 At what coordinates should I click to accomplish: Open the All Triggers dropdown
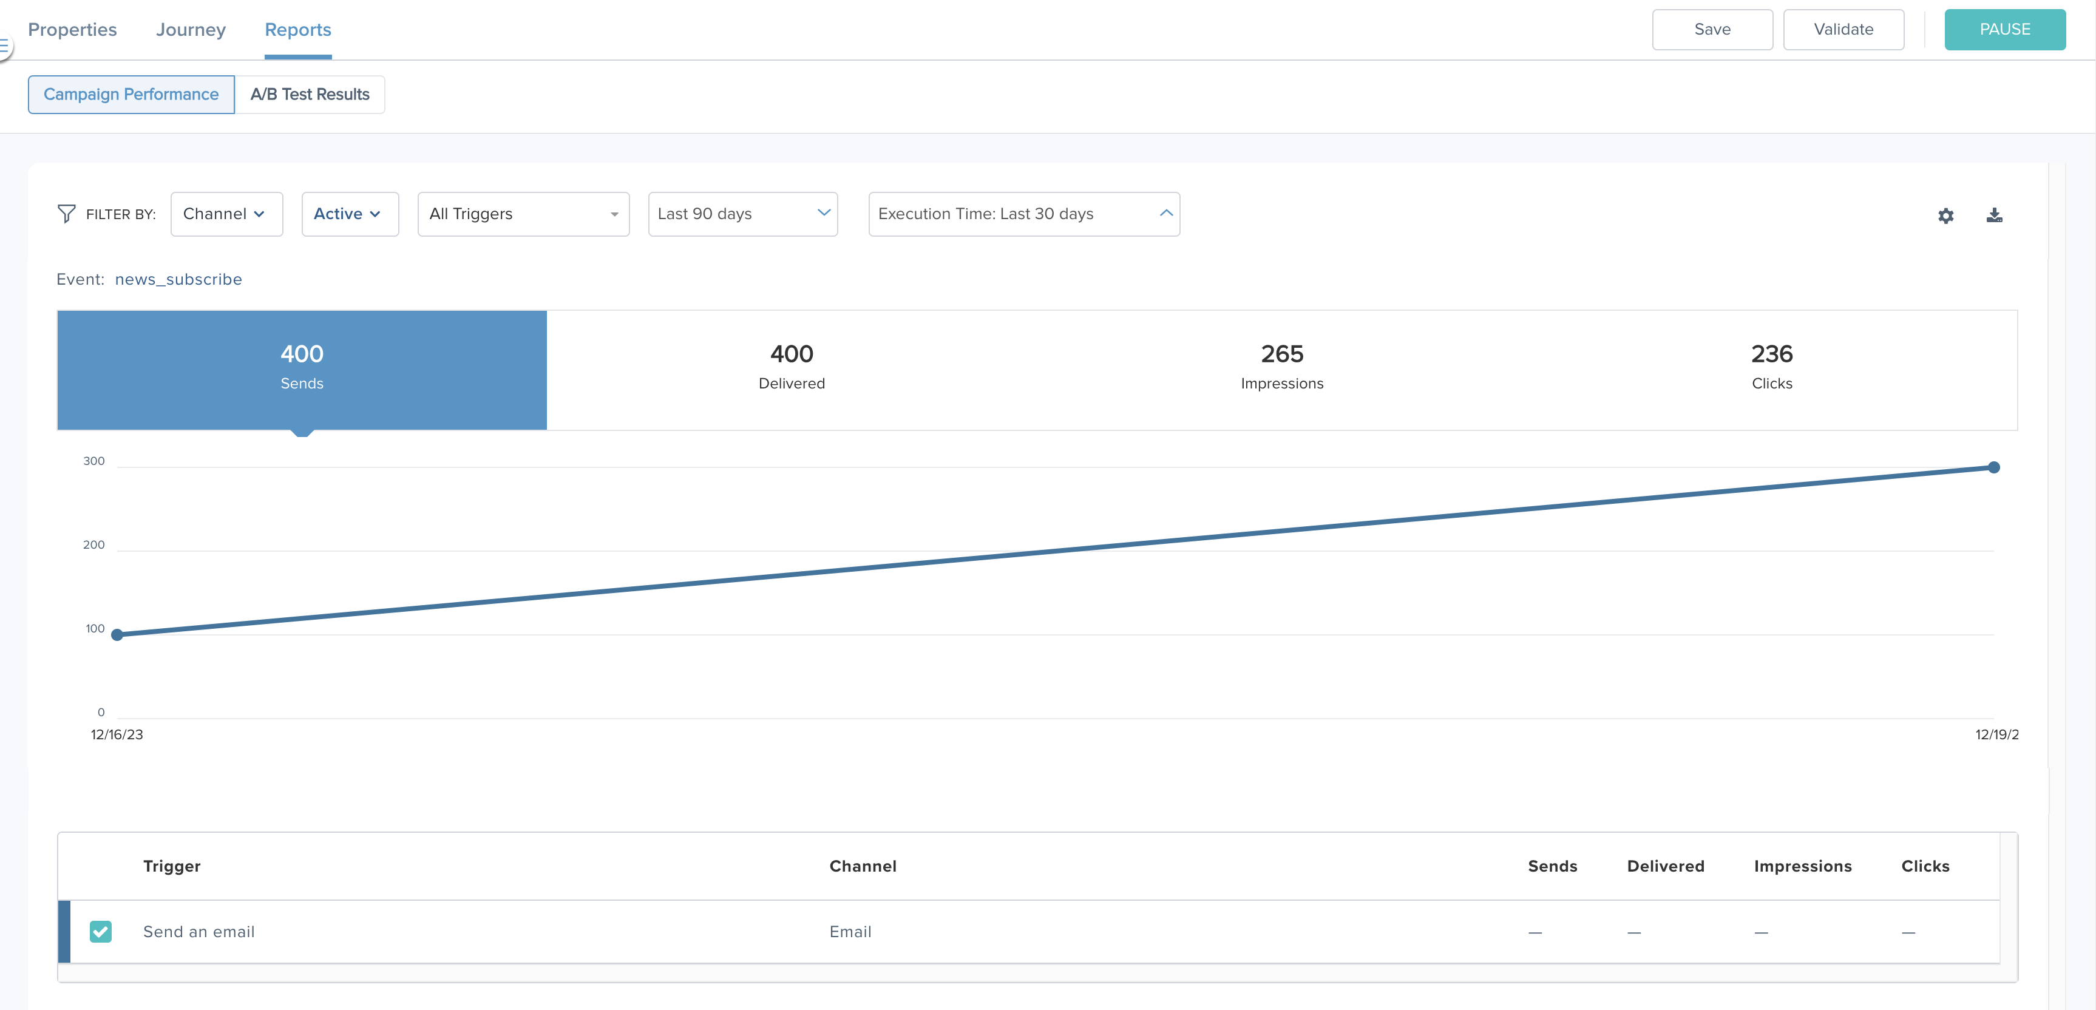523,214
